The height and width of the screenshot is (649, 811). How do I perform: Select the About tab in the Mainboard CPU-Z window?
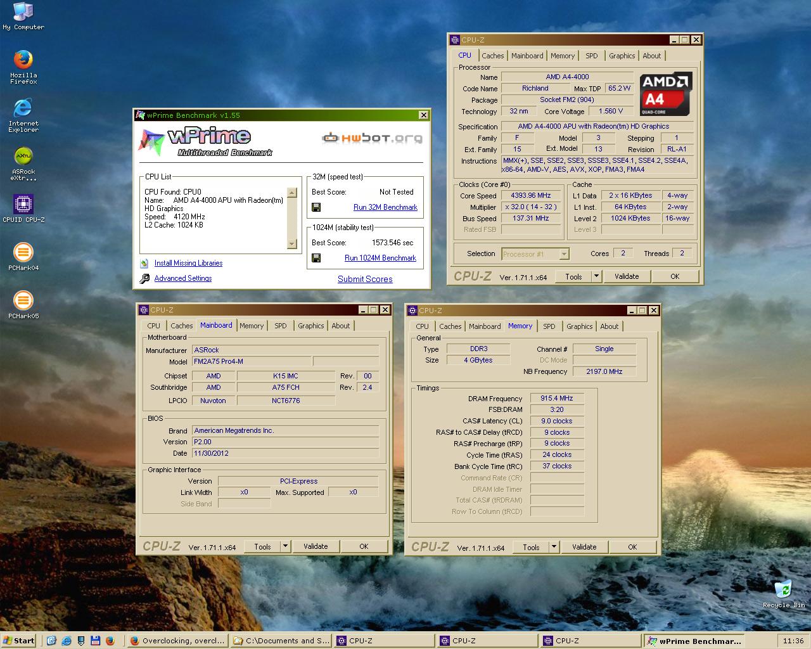341,326
